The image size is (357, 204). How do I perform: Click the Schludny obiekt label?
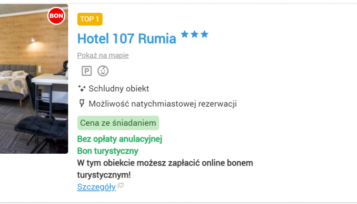(119, 89)
